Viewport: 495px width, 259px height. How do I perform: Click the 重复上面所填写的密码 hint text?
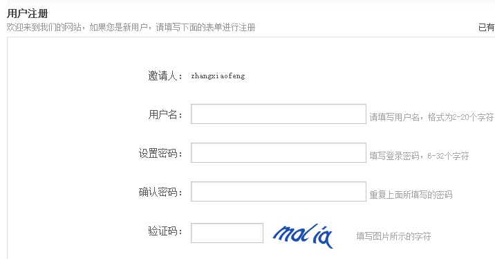(x=411, y=195)
